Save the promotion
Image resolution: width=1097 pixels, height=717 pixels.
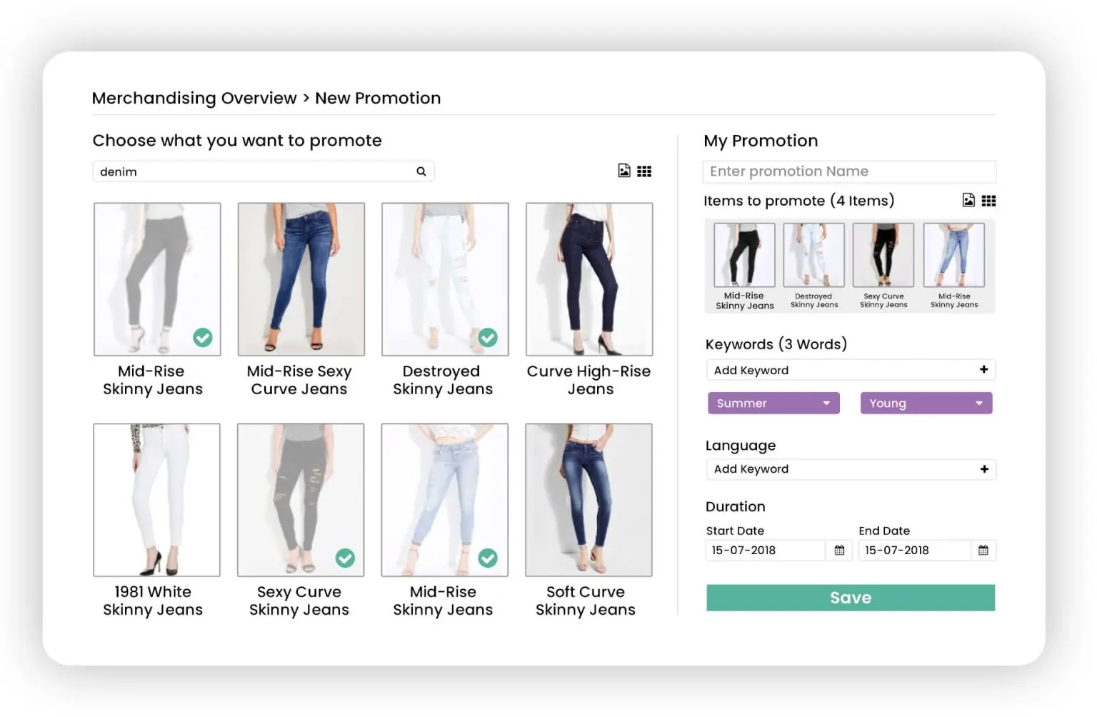click(x=850, y=598)
